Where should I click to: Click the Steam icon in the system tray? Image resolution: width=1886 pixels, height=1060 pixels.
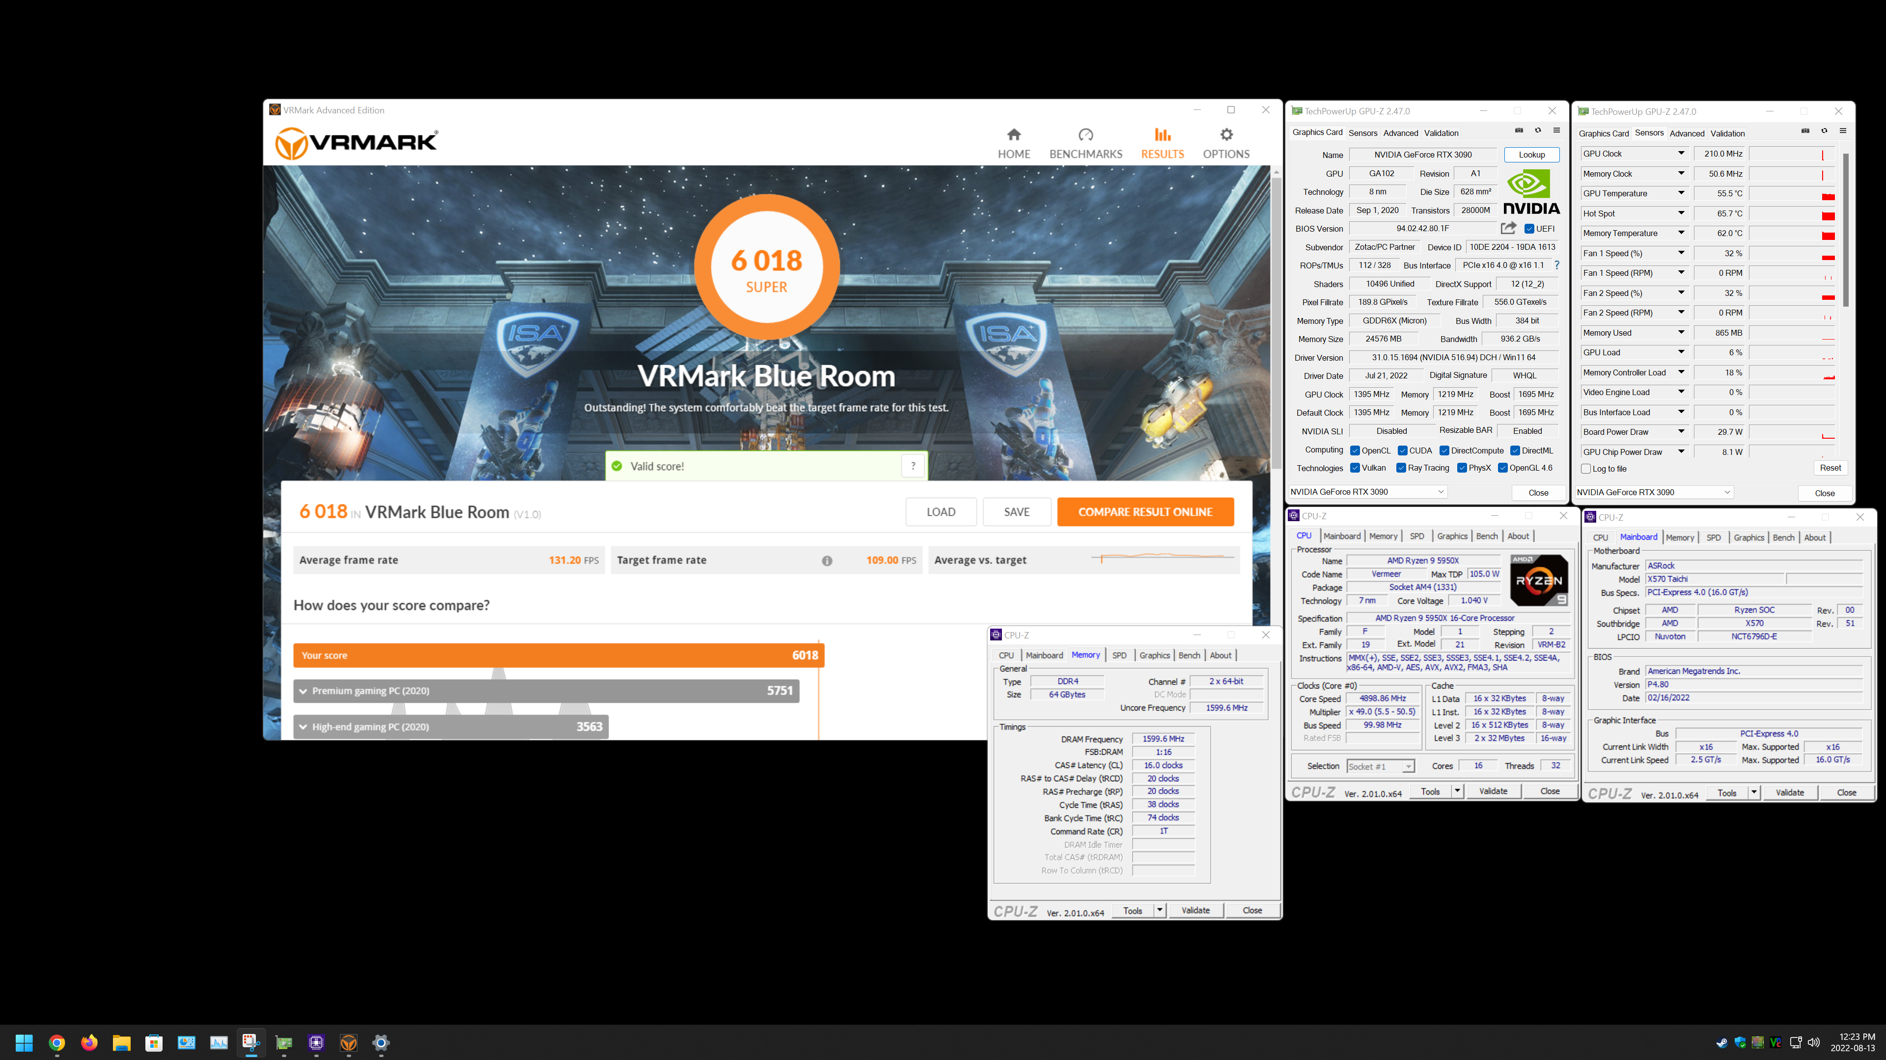click(1722, 1042)
